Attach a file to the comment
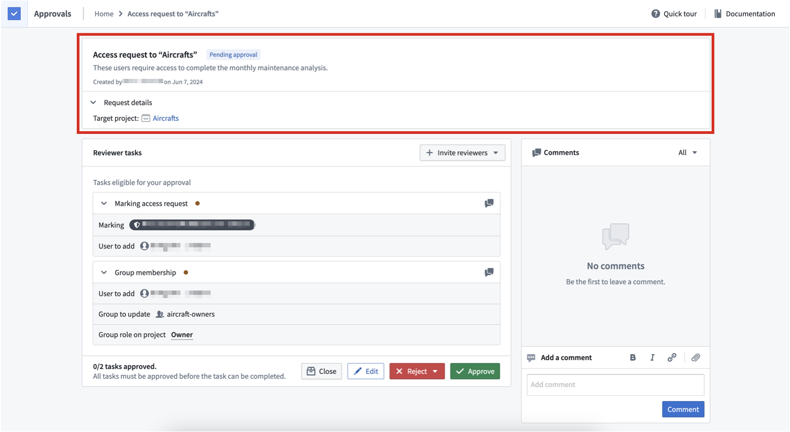The height and width of the screenshot is (432, 790). pyautogui.click(x=696, y=357)
